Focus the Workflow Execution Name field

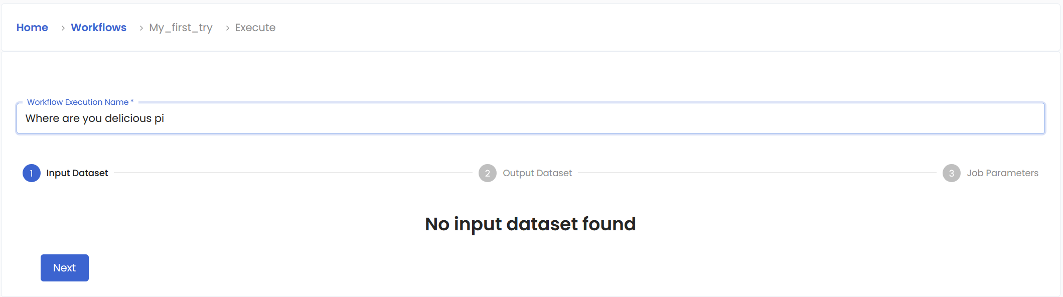click(530, 118)
